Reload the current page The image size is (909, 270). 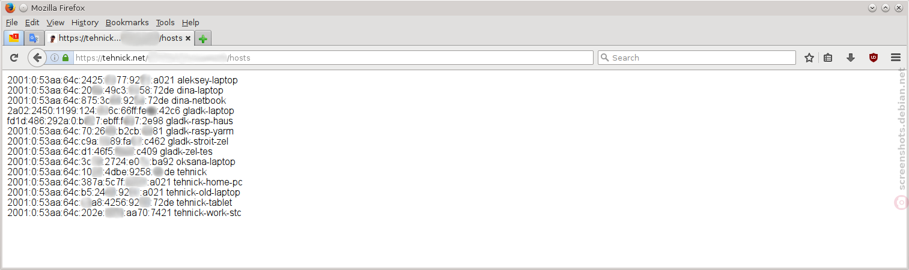click(14, 58)
